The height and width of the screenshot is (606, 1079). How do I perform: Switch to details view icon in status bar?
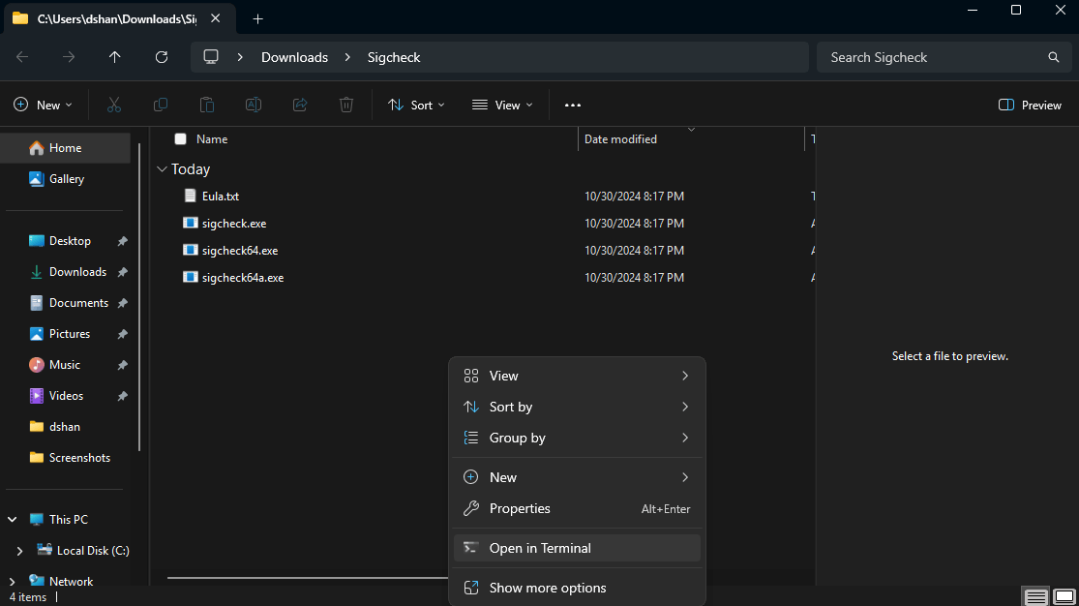tap(1035, 596)
